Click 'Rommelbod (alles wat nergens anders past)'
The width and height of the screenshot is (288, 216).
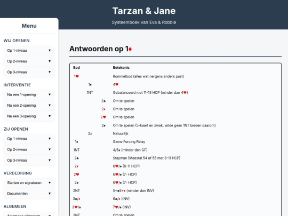tap(148, 76)
